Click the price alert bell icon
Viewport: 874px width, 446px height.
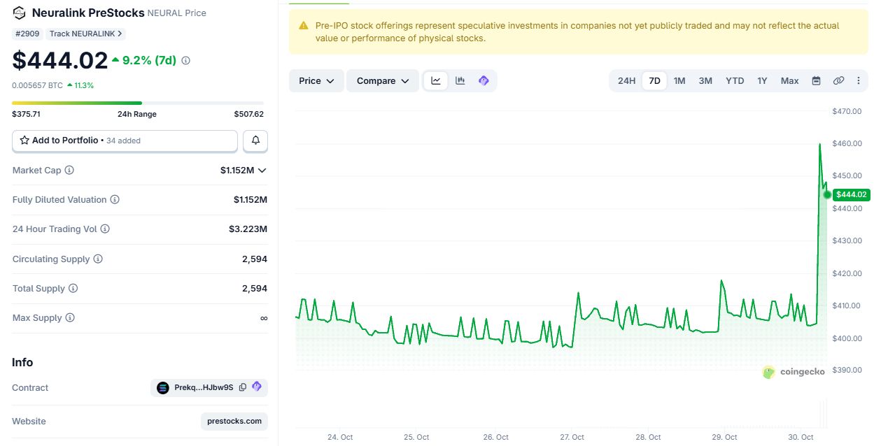[x=255, y=141]
